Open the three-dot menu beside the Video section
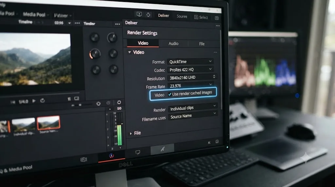Image resolution: width=335 pixels, height=187 pixels. tap(215, 52)
